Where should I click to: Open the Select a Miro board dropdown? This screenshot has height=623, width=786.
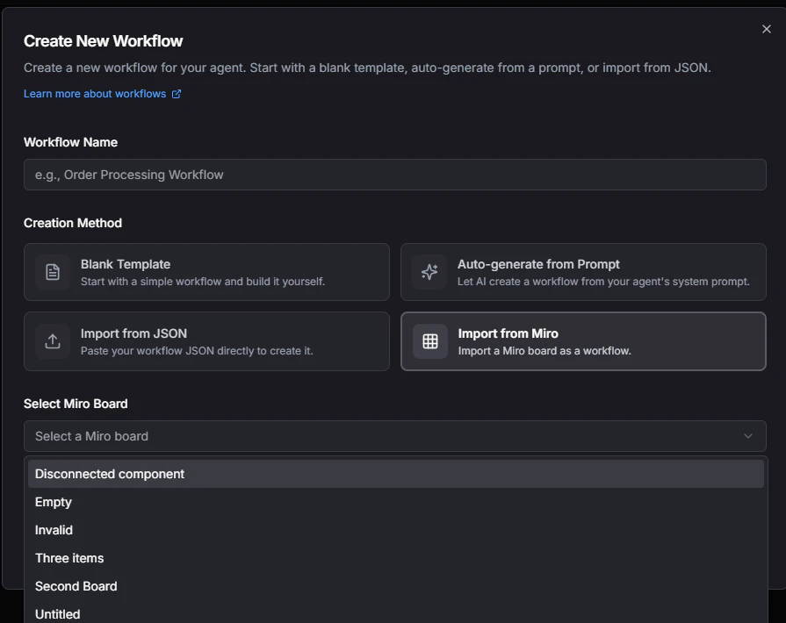(394, 436)
